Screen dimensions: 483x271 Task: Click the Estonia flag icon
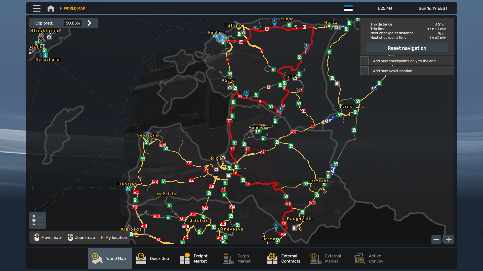tap(348, 8)
